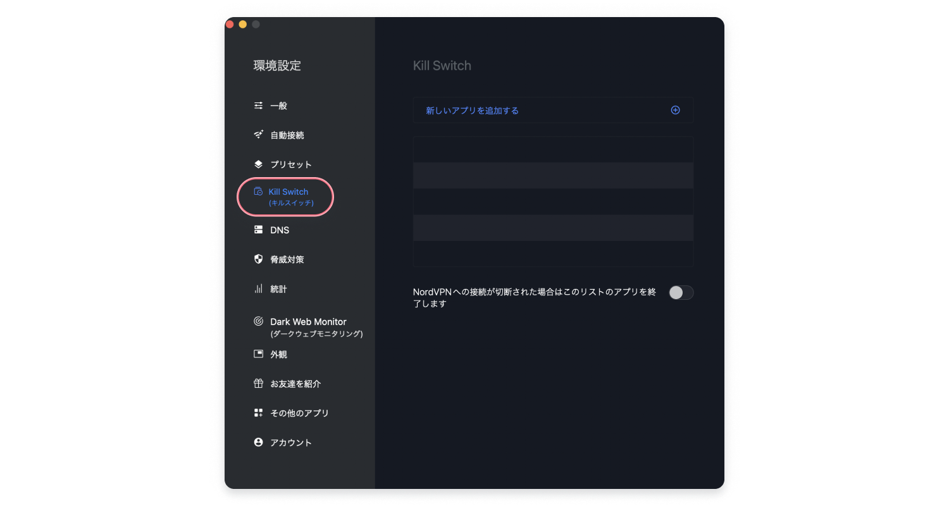Select プリセット in the sidebar

tap(291, 164)
